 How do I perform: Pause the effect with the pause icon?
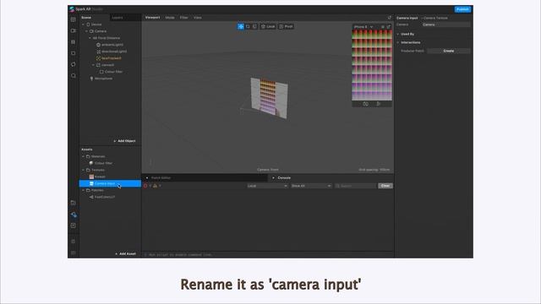coord(74,42)
